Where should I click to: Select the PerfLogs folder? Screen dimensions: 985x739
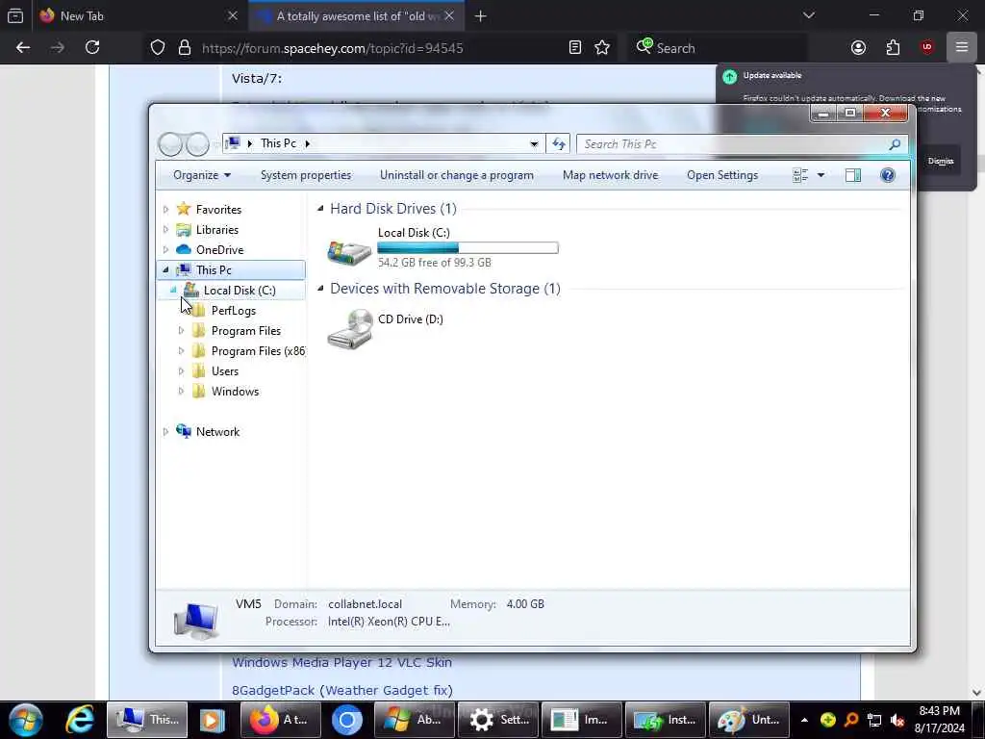pyautogui.click(x=233, y=311)
